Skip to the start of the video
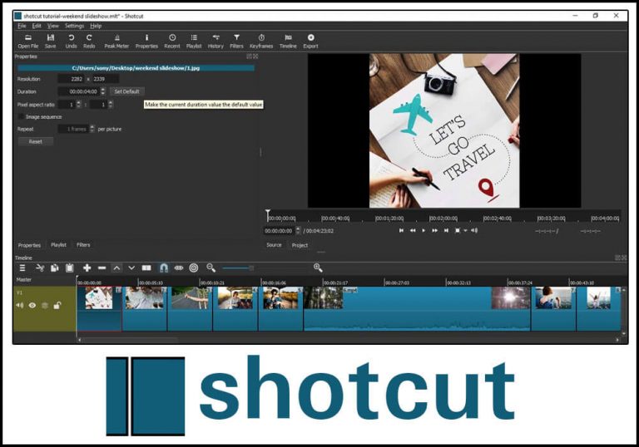This screenshot has height=447, width=639. click(x=401, y=231)
